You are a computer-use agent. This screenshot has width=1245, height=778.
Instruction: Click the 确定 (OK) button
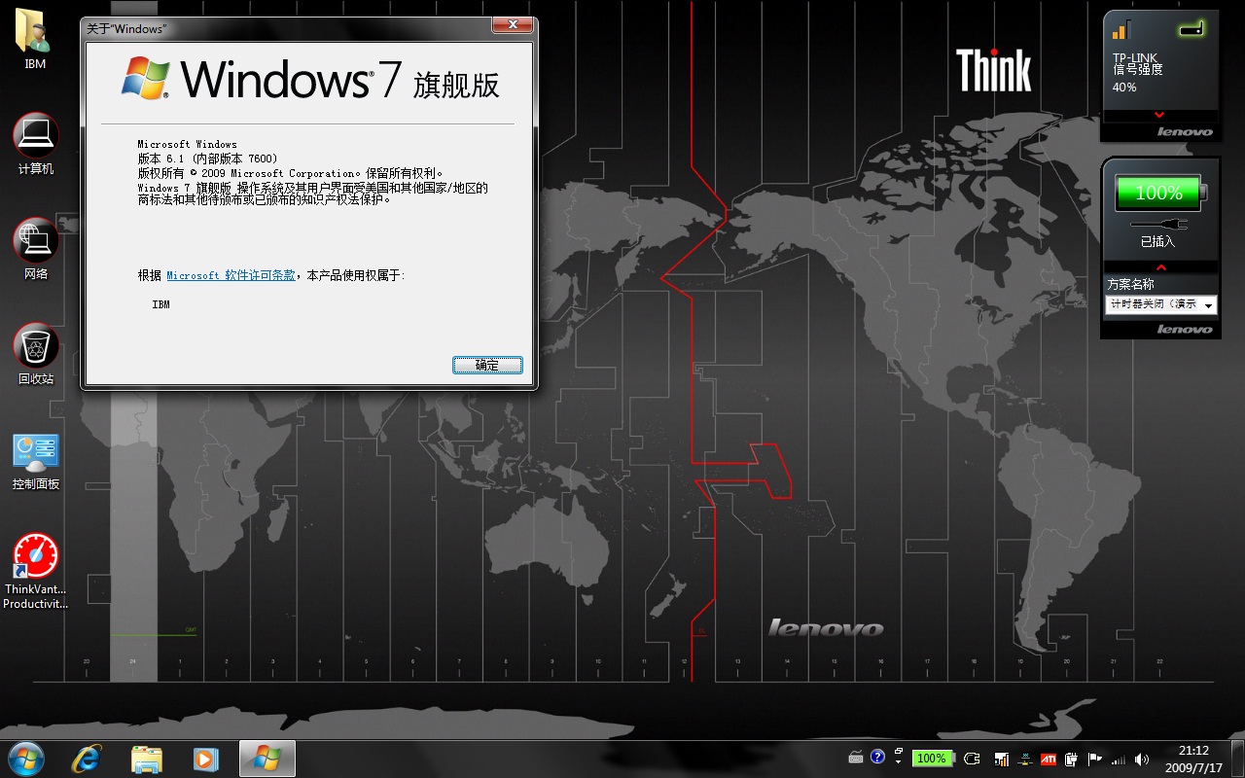[487, 365]
